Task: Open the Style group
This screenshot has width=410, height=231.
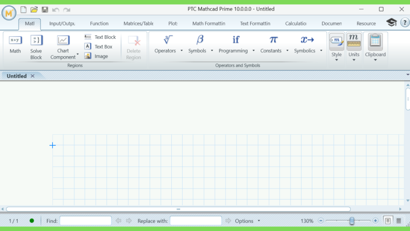Action: (336, 47)
